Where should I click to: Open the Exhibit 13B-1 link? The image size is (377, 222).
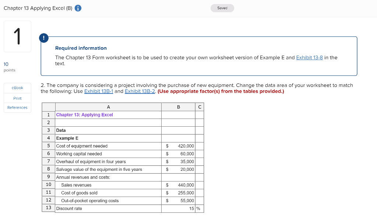point(98,91)
